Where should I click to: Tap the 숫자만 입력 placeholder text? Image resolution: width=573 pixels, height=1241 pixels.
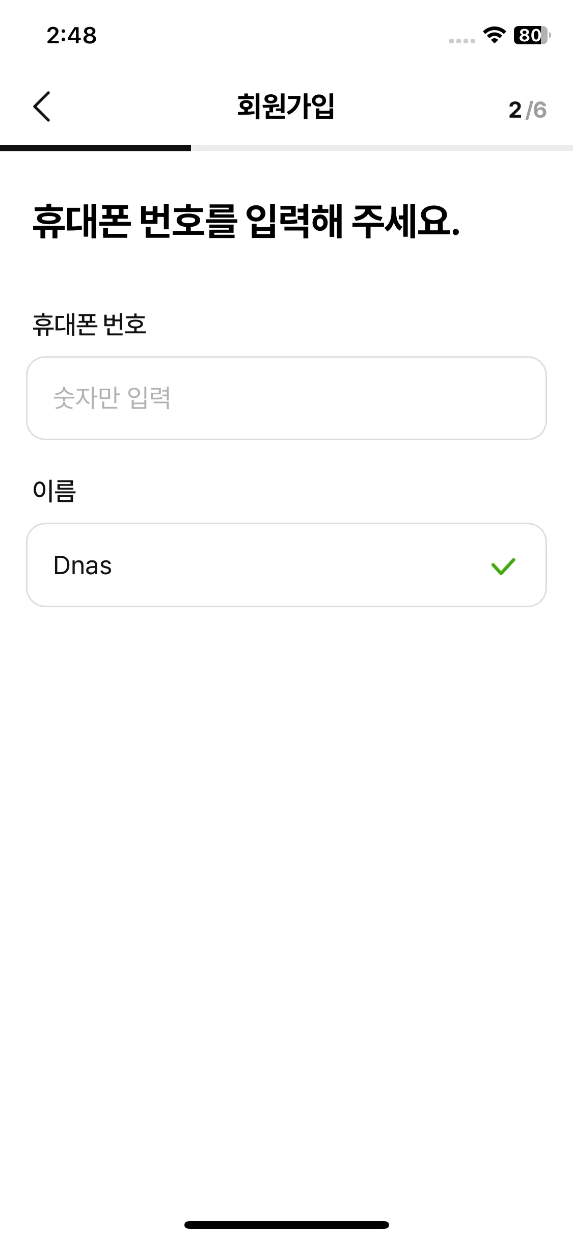coord(112,398)
